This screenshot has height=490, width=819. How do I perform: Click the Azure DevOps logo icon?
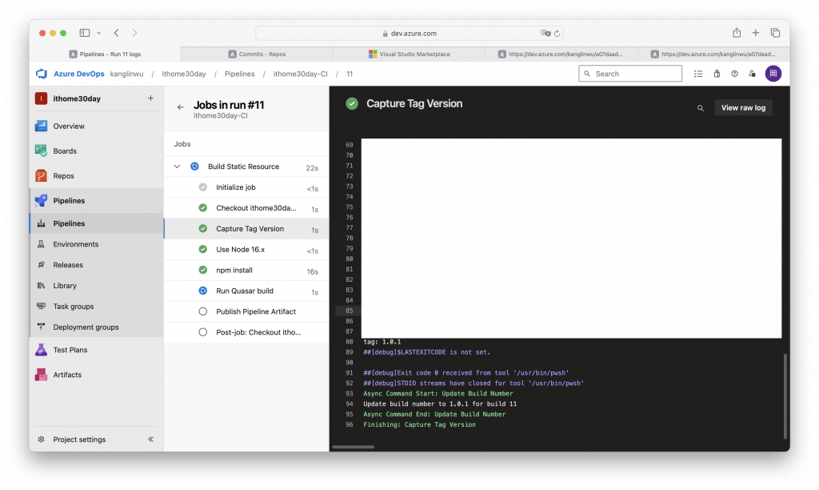click(42, 74)
